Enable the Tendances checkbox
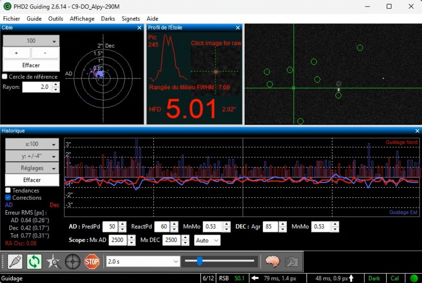422x283 pixels. point(8,190)
